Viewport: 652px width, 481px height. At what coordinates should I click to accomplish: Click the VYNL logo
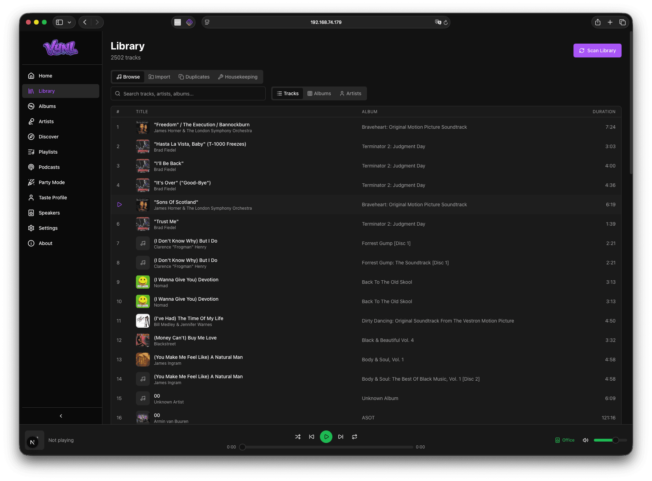(x=61, y=48)
